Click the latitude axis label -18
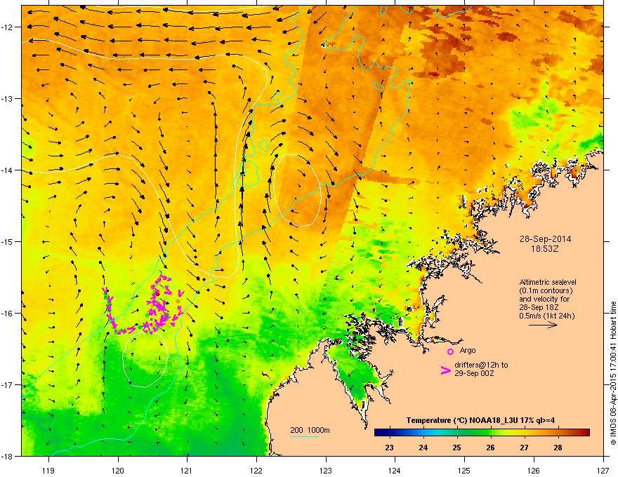This screenshot has height=477, width=618. click(7, 456)
